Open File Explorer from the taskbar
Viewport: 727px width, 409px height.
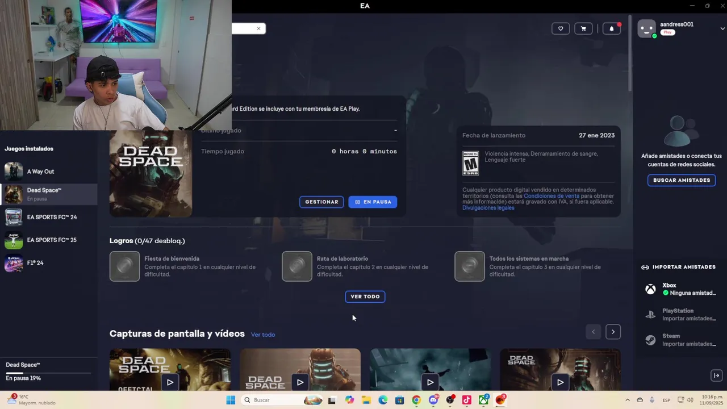pyautogui.click(x=366, y=400)
